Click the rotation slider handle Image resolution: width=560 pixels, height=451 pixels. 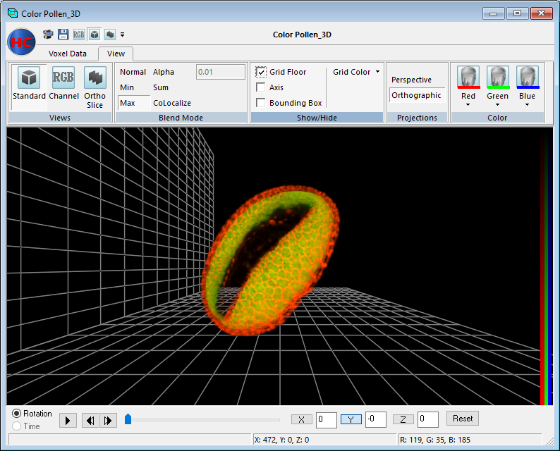pyautogui.click(x=128, y=419)
